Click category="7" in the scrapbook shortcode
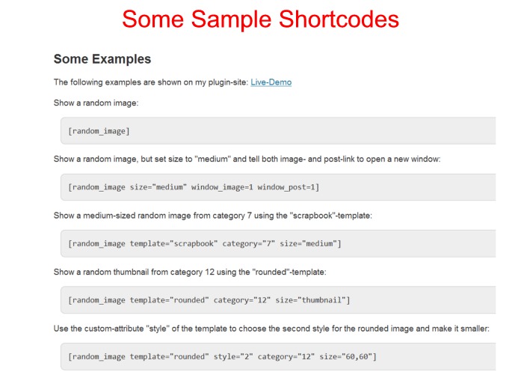This screenshot has height=384, width=524. click(x=249, y=244)
